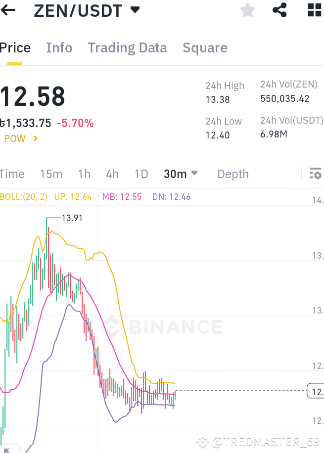Toggle the chart to favorite state via star
The height and width of the screenshot is (453, 324).
click(x=247, y=10)
